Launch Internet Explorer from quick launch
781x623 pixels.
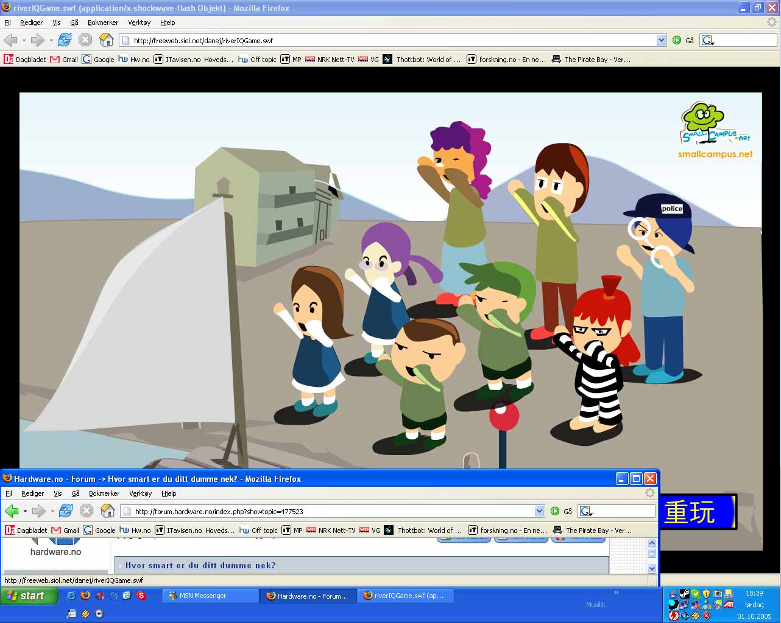tap(71, 596)
